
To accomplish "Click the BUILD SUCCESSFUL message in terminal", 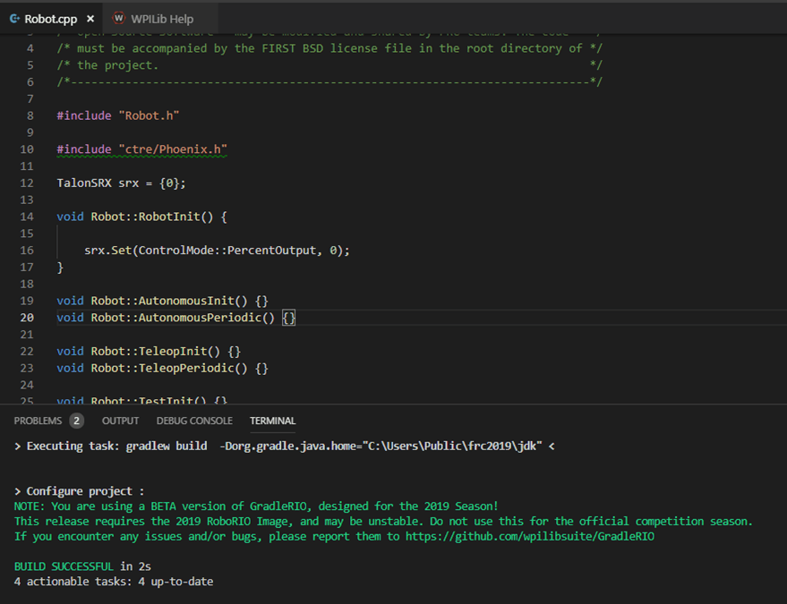I will [64, 566].
